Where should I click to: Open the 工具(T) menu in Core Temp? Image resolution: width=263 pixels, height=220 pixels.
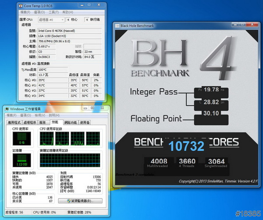[53, 12]
